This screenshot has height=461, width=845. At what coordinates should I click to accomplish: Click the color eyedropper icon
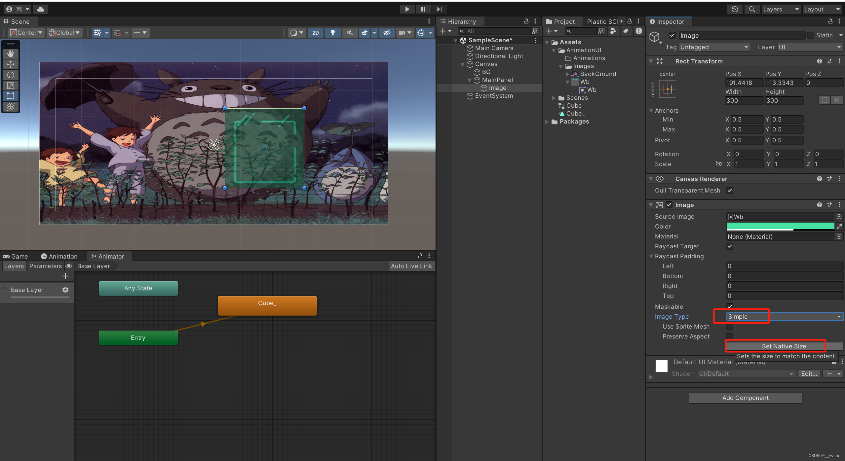pyautogui.click(x=839, y=227)
